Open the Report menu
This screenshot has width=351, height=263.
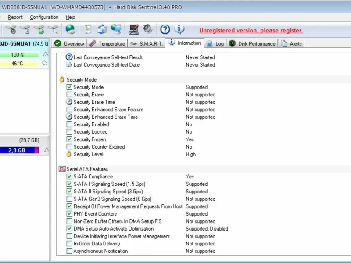pos(15,17)
